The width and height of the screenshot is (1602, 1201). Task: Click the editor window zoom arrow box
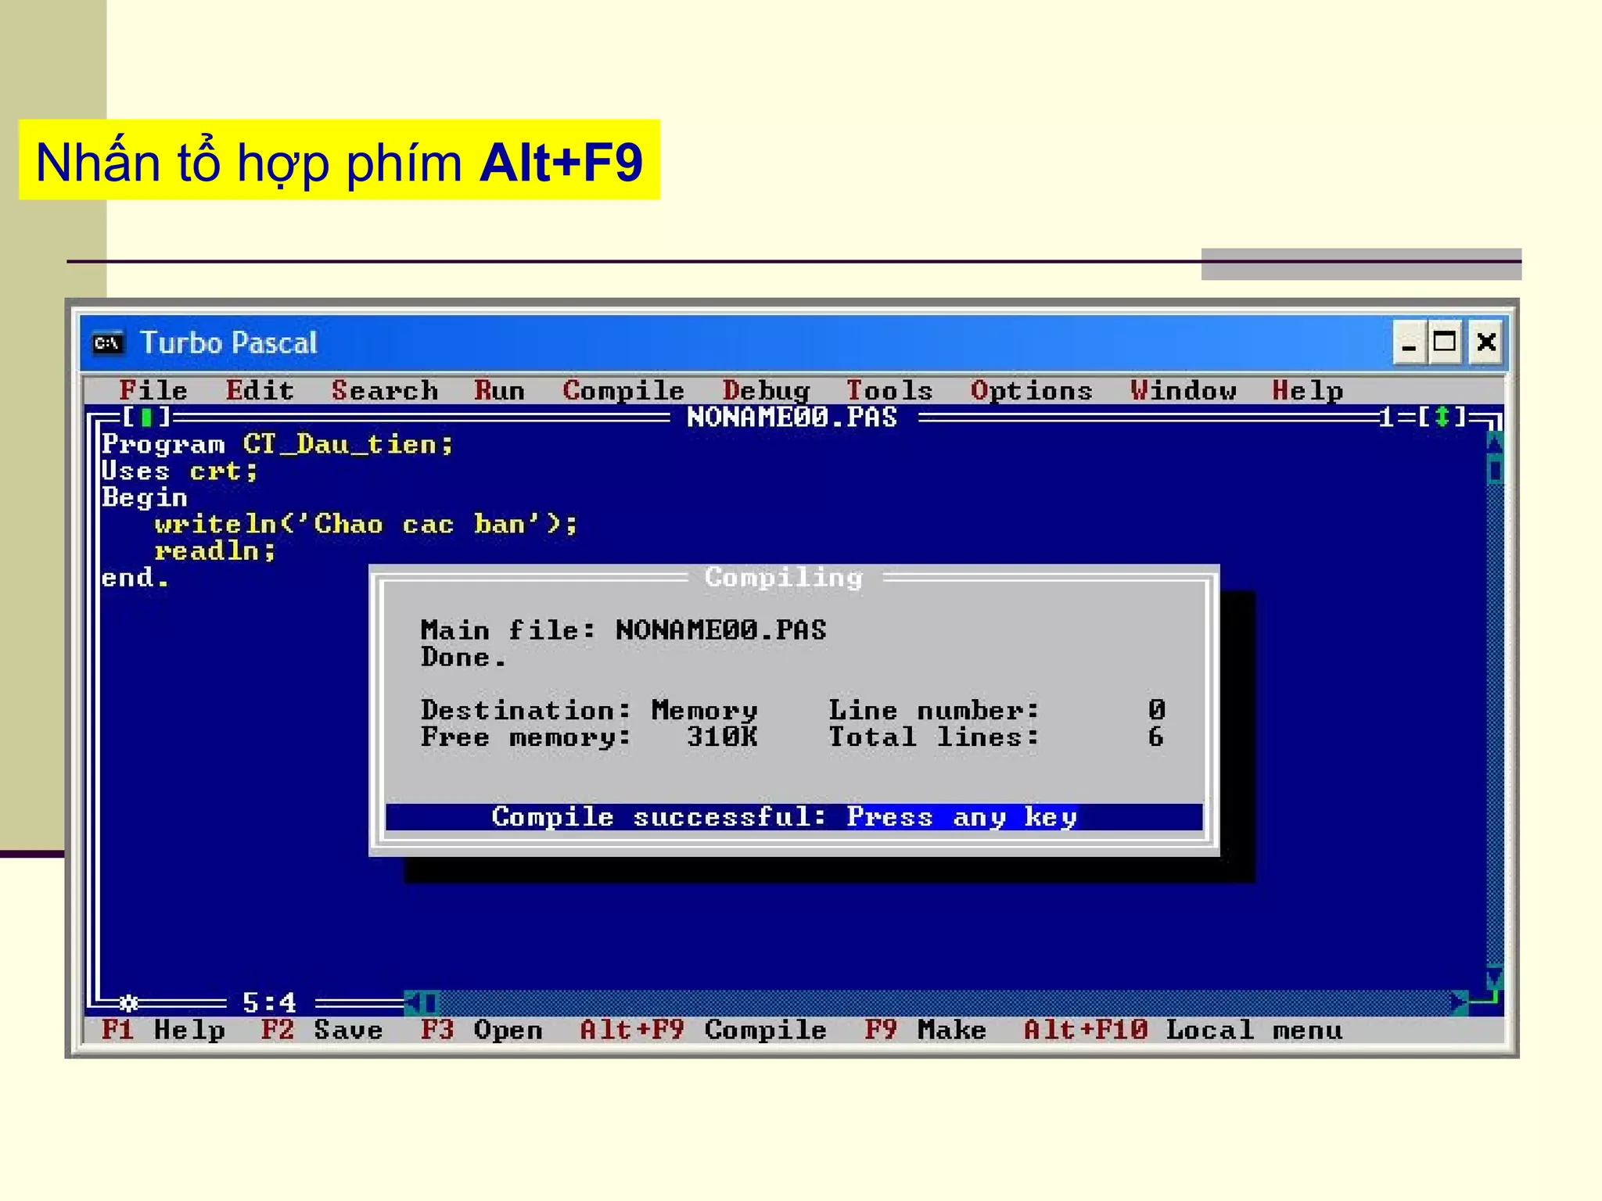click(x=1443, y=417)
